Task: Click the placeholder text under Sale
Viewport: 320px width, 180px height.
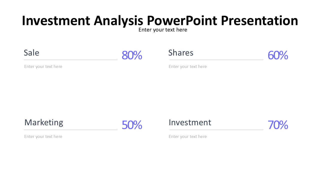Action: point(43,66)
